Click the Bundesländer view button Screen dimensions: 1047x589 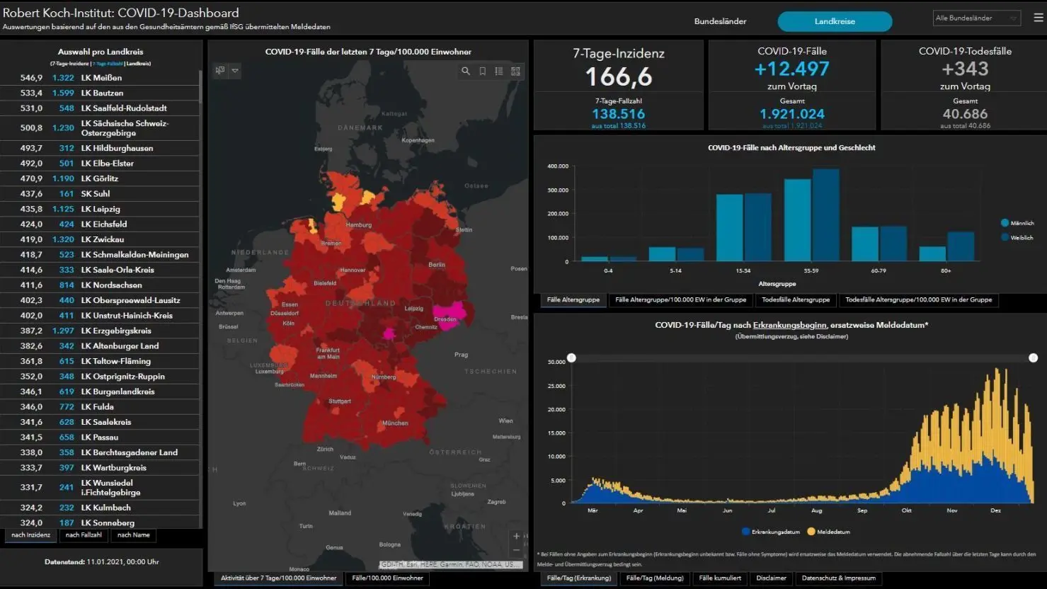pyautogui.click(x=720, y=22)
